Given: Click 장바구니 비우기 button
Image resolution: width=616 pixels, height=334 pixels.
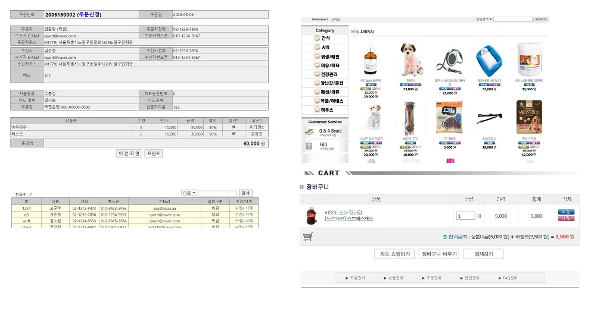Looking at the screenshot, I should click(x=439, y=254).
